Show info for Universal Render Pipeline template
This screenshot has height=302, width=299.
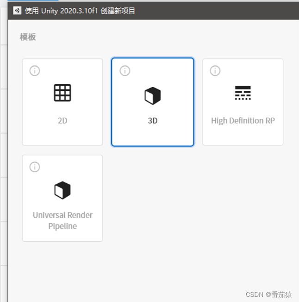[35, 167]
